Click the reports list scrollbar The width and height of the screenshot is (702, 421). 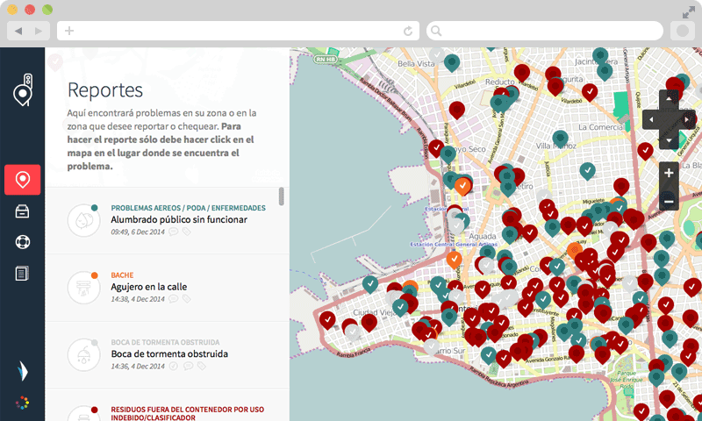pos(282,196)
